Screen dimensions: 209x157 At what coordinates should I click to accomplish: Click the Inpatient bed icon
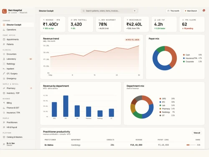4,69
